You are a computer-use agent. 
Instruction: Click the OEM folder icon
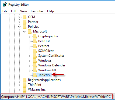click(x=25, y=17)
